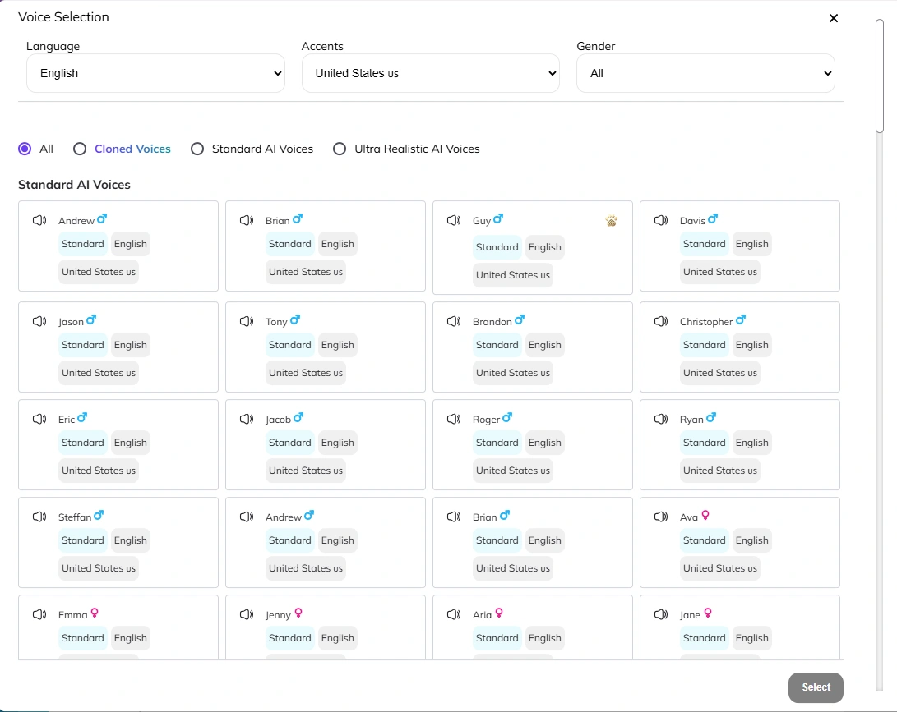Viewport: 897px width, 712px height.
Task: Select the Ultra Realistic AI Voices radio
Action: pyautogui.click(x=340, y=149)
